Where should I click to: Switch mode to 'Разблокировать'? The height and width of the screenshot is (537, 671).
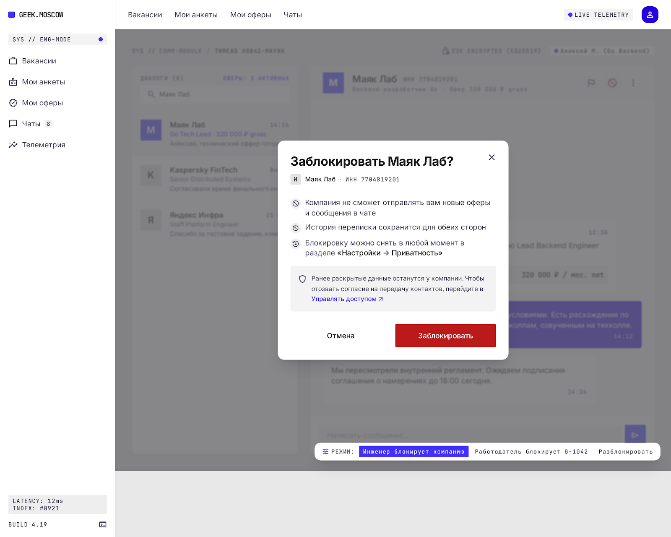pos(626,451)
